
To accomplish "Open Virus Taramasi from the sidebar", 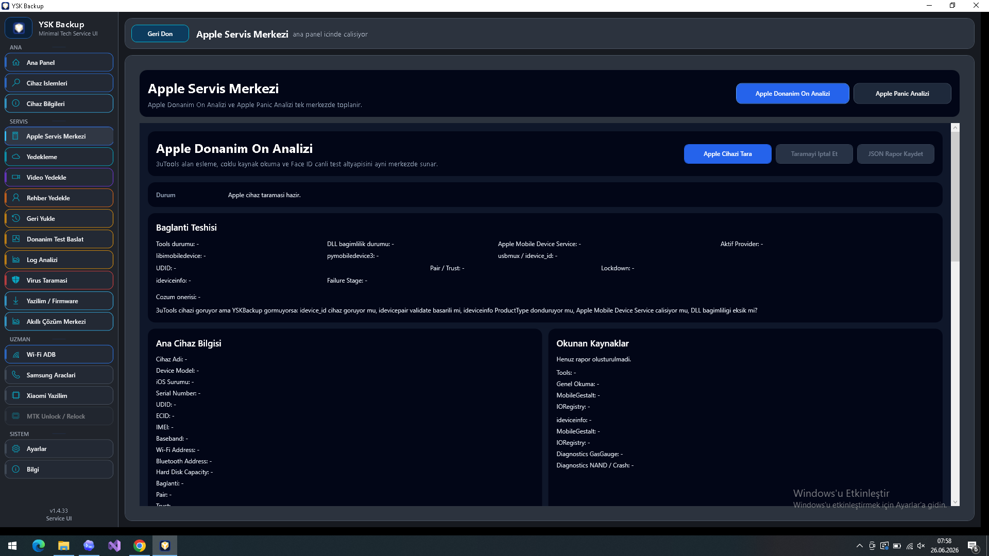I will point(59,281).
